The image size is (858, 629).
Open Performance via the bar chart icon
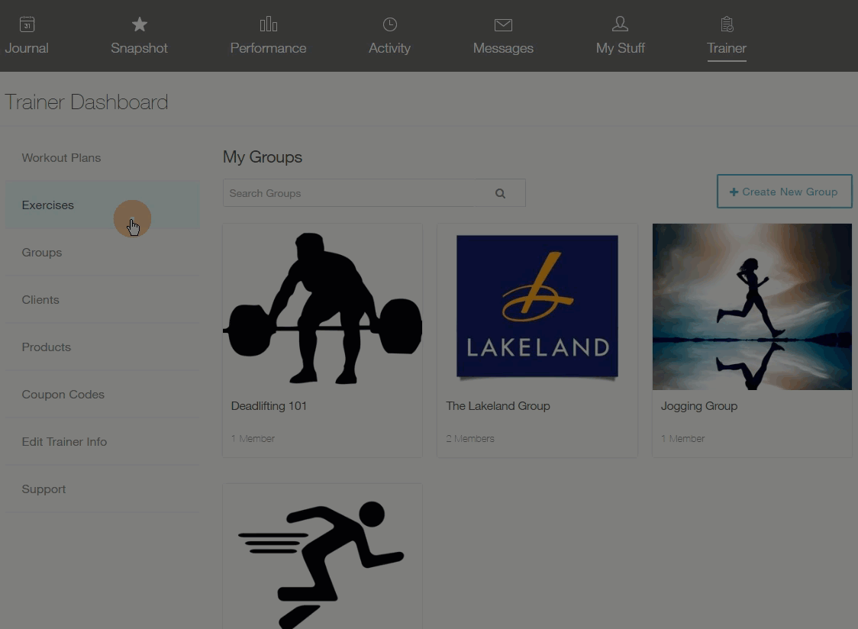pyautogui.click(x=268, y=24)
